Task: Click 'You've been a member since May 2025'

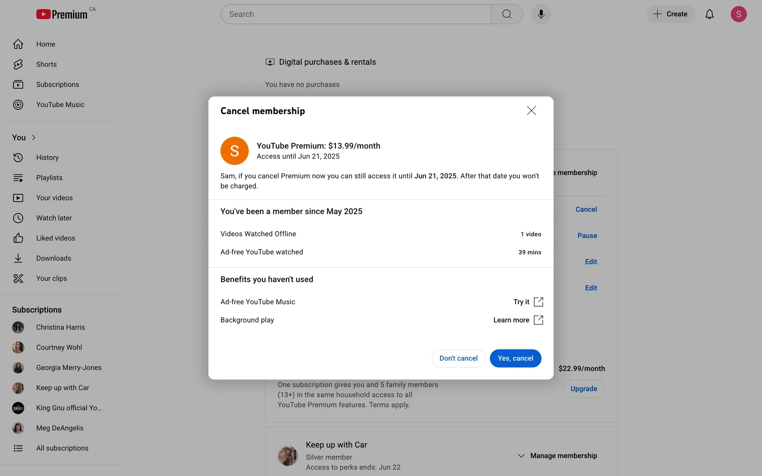Action: click(291, 211)
